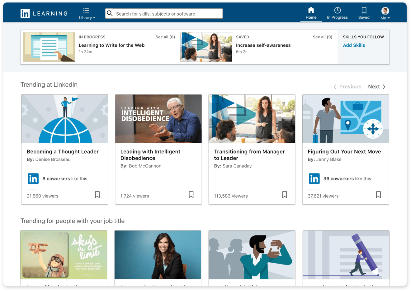Open the sky's the limit course thumbnail
Screen dimensions: 411x291
[x=64, y=255]
